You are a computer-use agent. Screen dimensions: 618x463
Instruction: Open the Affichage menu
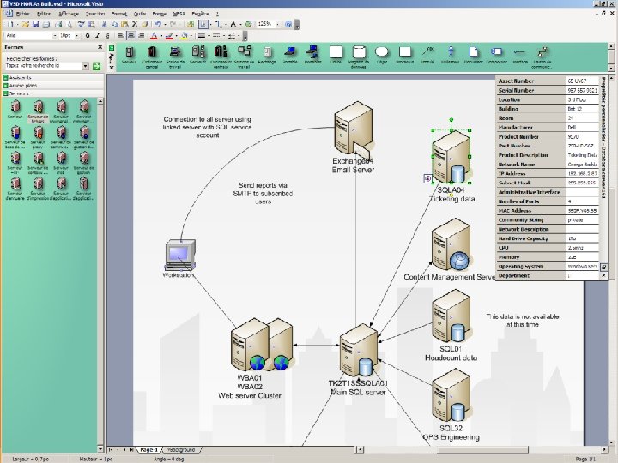[x=69, y=14]
